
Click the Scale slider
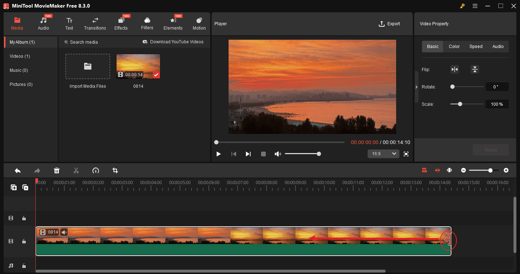point(467,104)
